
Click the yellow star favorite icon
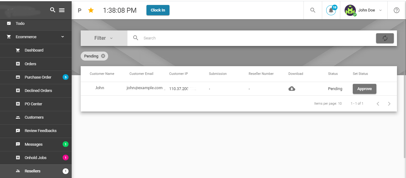(x=91, y=10)
